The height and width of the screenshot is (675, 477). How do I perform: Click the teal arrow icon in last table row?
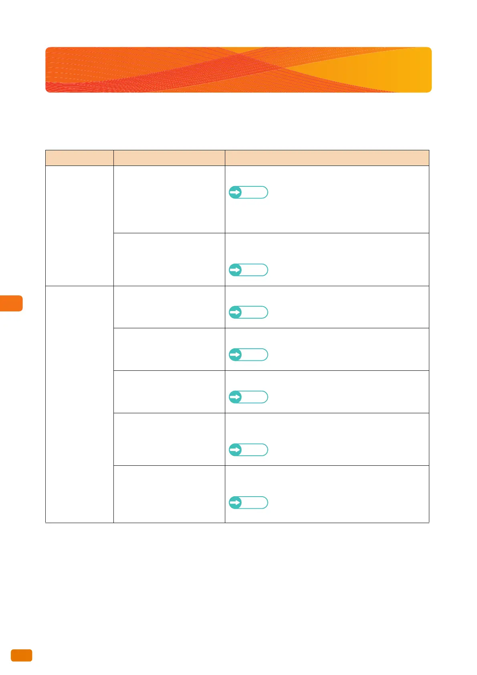click(235, 503)
